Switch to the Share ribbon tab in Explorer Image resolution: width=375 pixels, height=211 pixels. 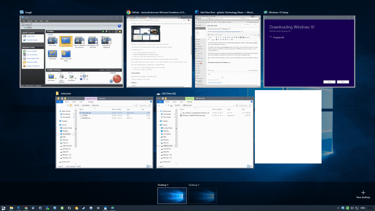pyautogui.click(x=175, y=101)
